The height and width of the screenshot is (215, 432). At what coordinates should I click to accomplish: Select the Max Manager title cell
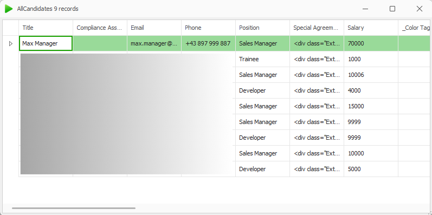pos(46,43)
